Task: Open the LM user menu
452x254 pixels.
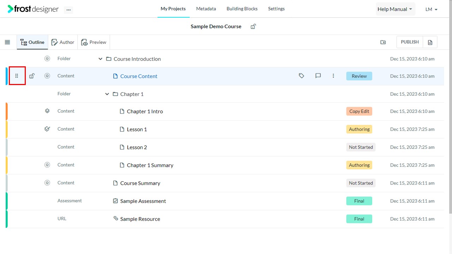Action: (432, 10)
